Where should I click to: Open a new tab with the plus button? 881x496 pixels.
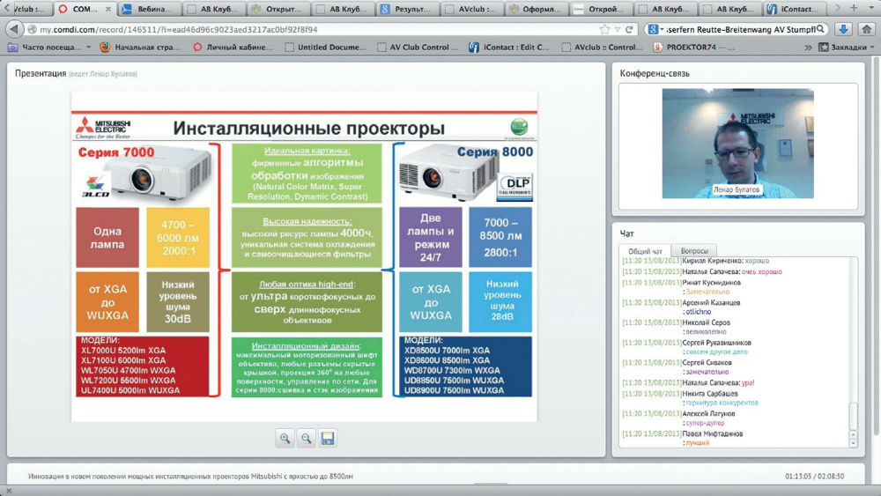pos(854,8)
